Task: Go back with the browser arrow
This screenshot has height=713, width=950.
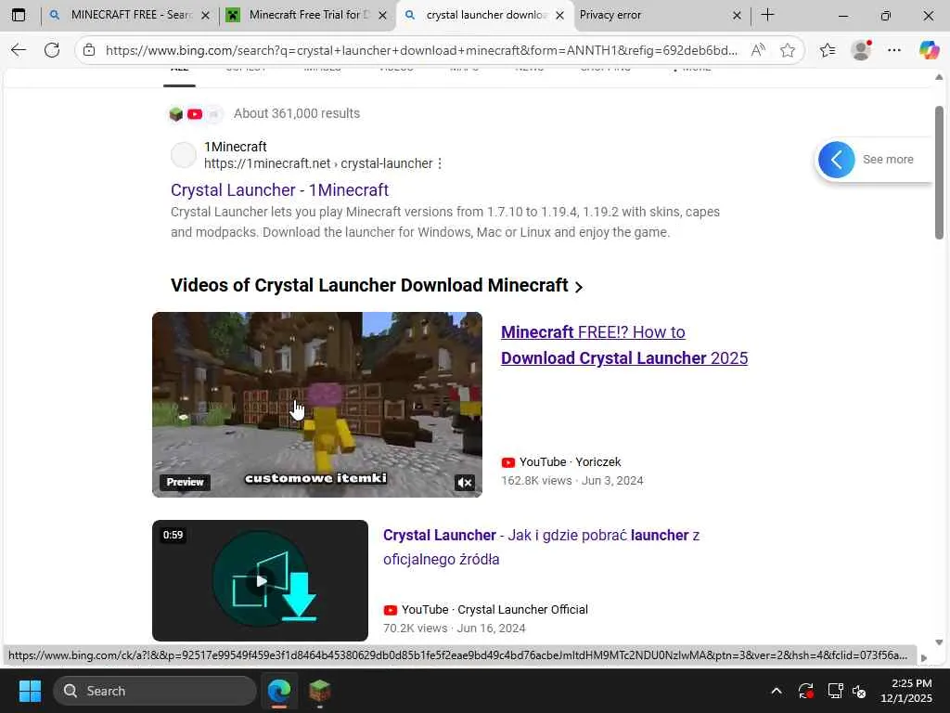Action: tap(19, 50)
